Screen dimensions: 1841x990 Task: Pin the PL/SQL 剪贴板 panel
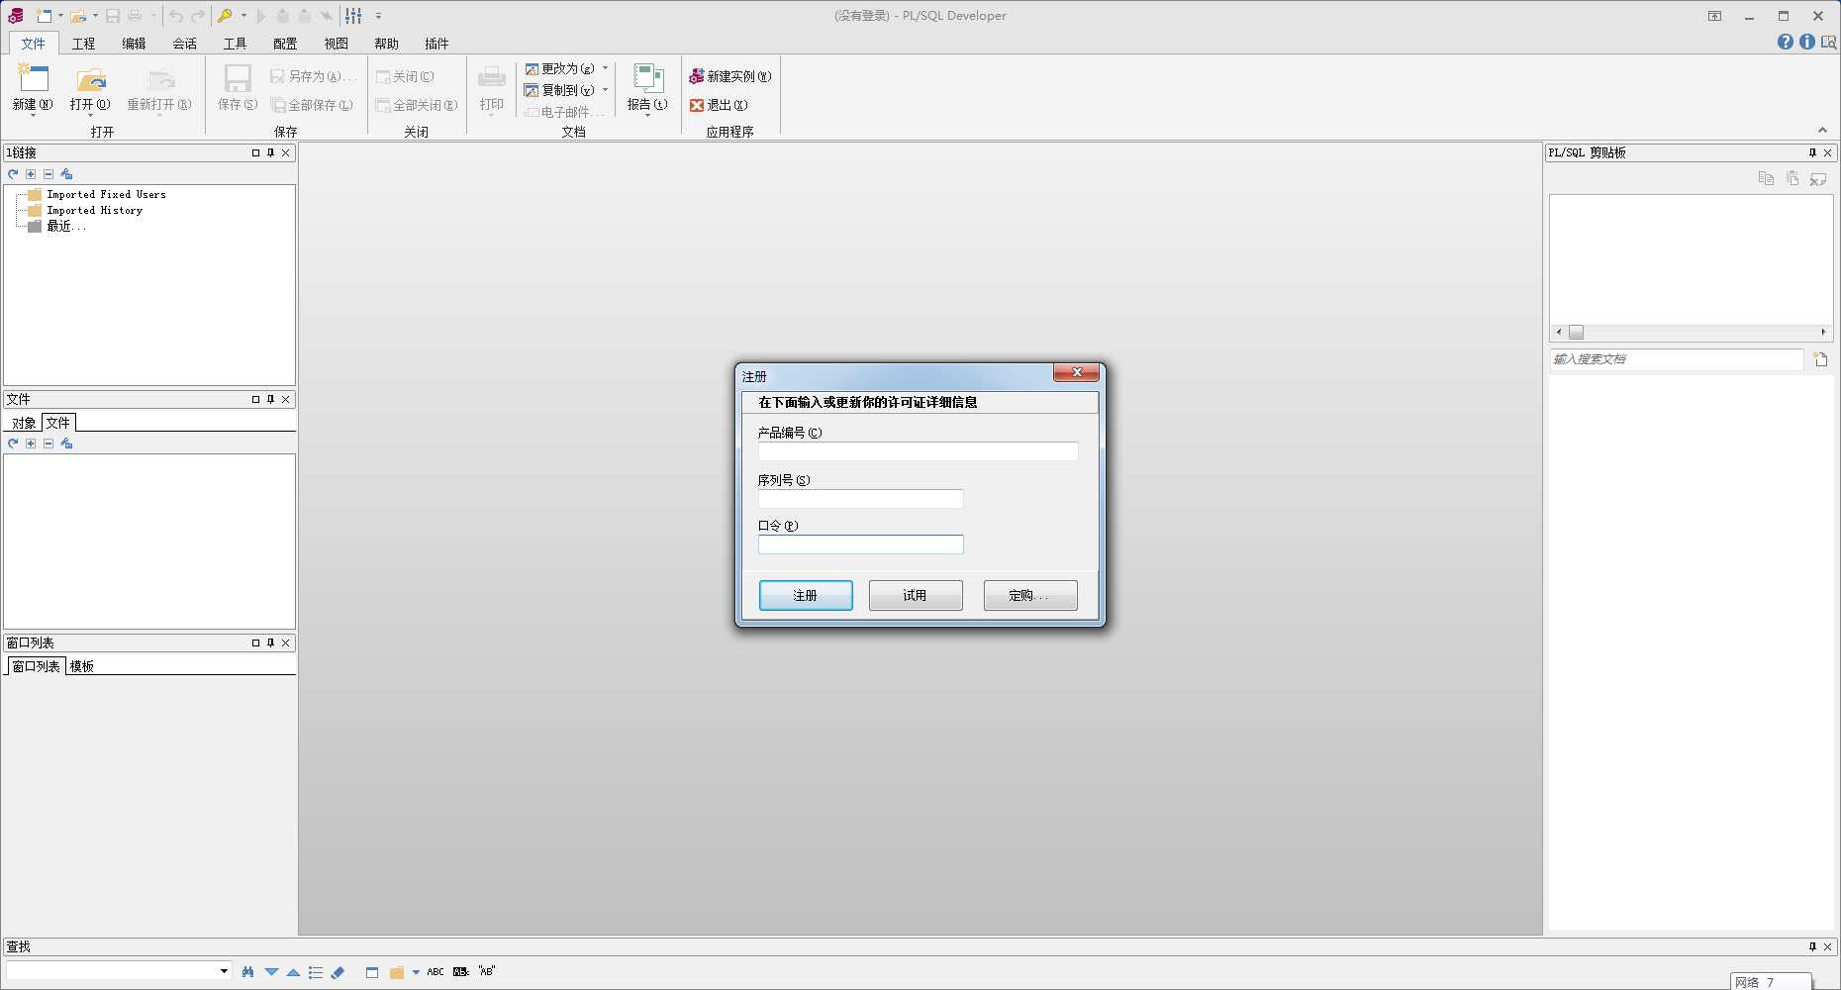[x=1812, y=152]
